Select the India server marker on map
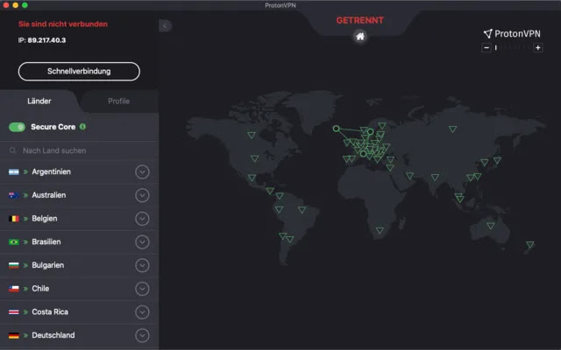This screenshot has width=561, height=350. [435, 177]
